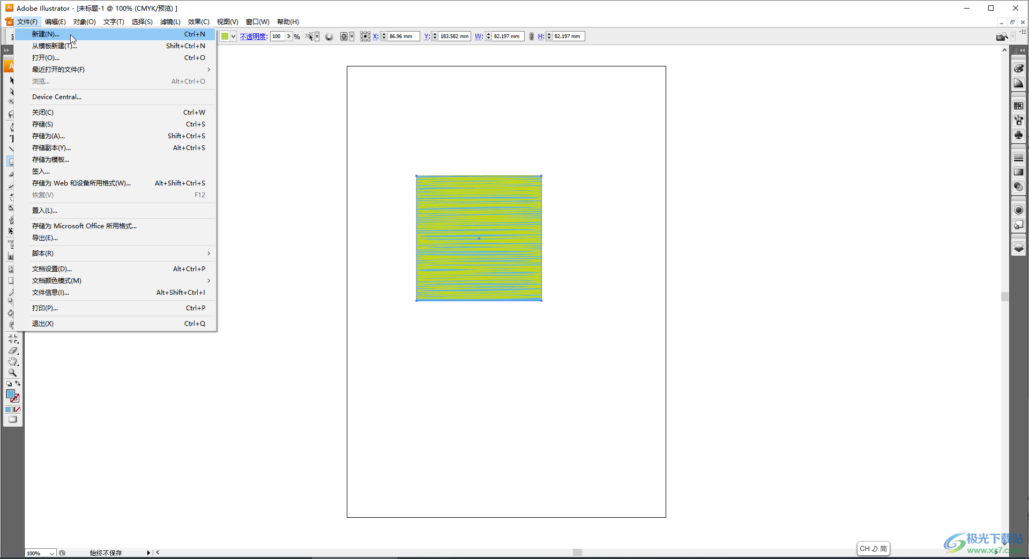Set paint mode to None
The image size is (1029, 559).
tap(17, 409)
